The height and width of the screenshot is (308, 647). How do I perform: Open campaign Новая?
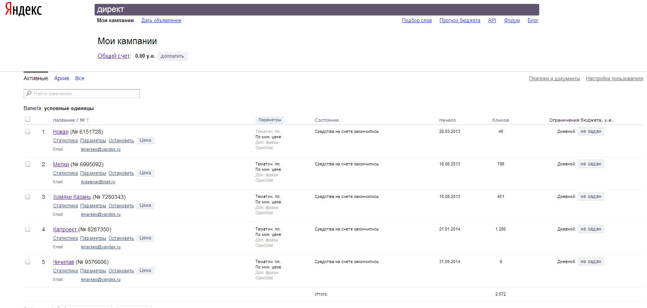[x=61, y=132]
